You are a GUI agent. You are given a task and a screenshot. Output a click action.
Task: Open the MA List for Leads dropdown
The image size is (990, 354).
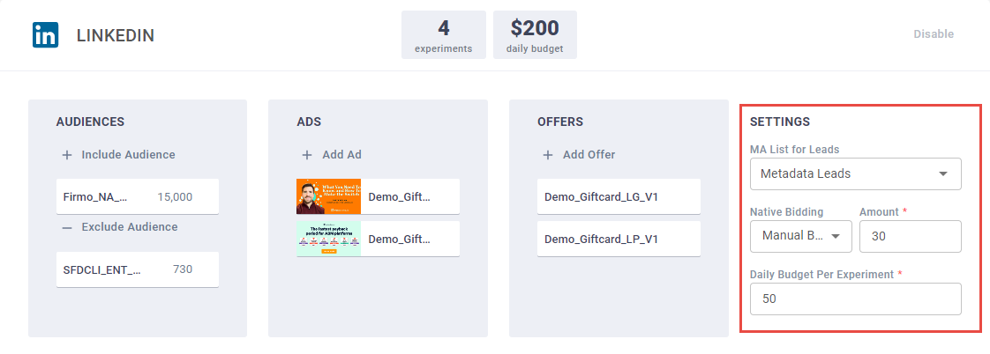click(855, 173)
